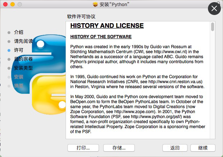Select the 介绍 step in sidebar
223x157 pixels.
[x=19, y=32]
